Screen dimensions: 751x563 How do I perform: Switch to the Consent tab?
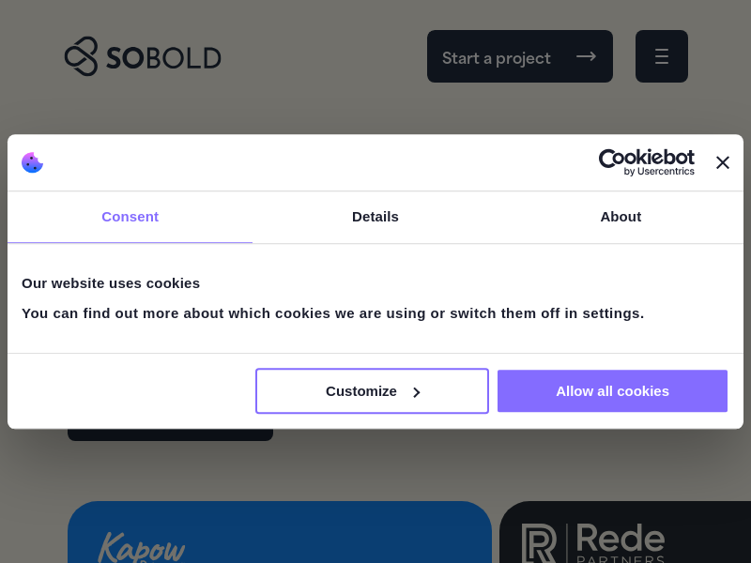tap(130, 217)
